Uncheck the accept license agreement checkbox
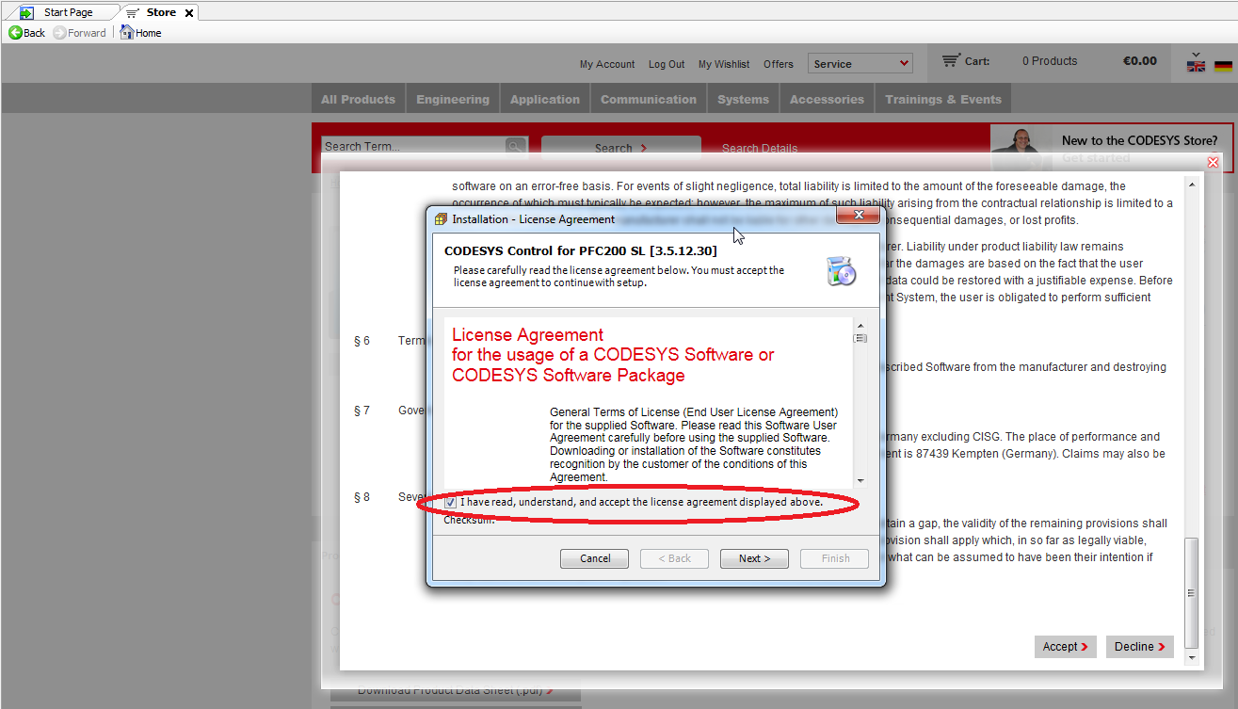Image resolution: width=1238 pixels, height=709 pixels. click(x=451, y=503)
